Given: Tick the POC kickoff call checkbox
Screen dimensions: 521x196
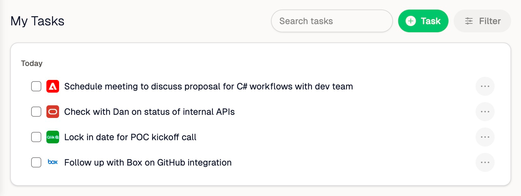Looking at the screenshot, I should (36, 137).
